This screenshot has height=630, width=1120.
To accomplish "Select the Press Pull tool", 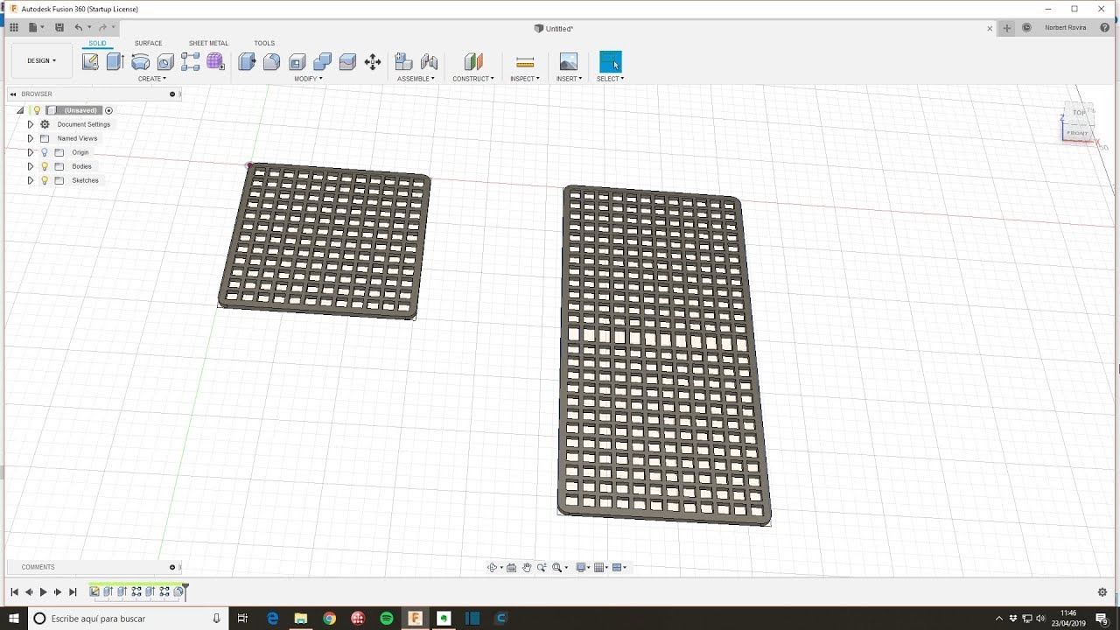I will (x=247, y=61).
